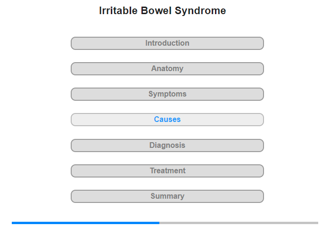The image size is (330, 226).
Task: Select the Symptoms menu button
Action: 167,94
